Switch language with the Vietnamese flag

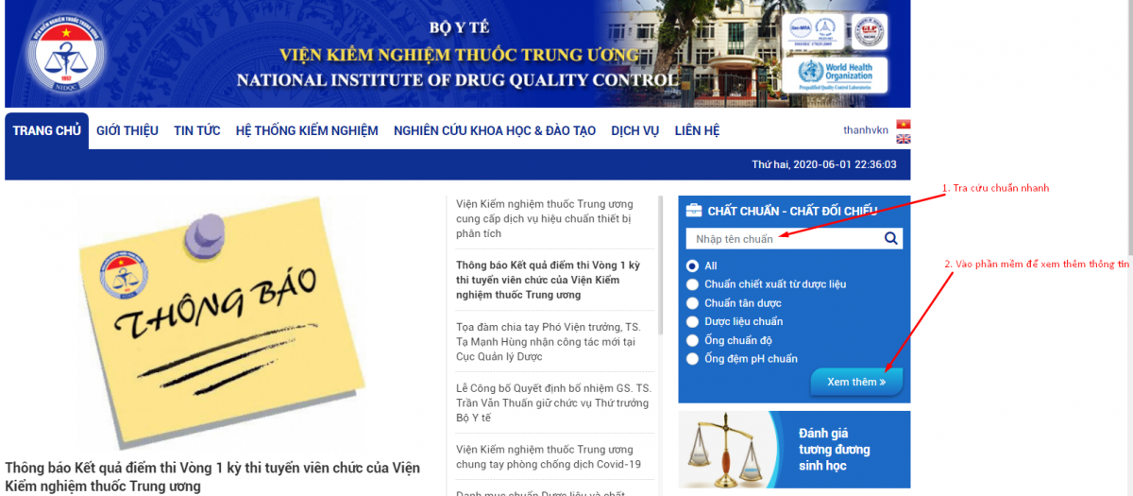[x=904, y=125]
